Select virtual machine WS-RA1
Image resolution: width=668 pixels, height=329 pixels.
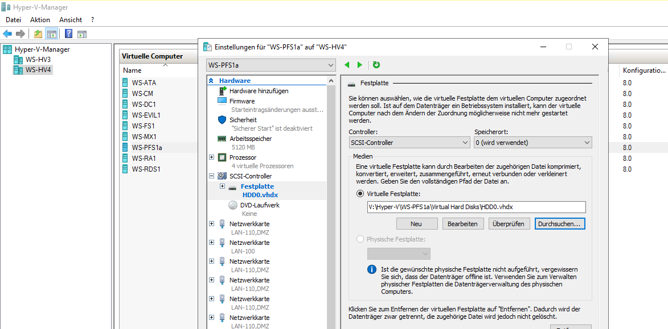pyautogui.click(x=144, y=158)
